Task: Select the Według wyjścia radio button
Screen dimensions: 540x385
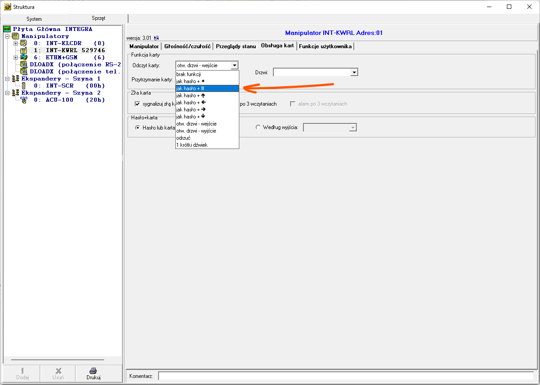Action: click(x=258, y=127)
